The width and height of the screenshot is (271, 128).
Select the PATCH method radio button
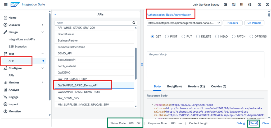click(x=234, y=36)
